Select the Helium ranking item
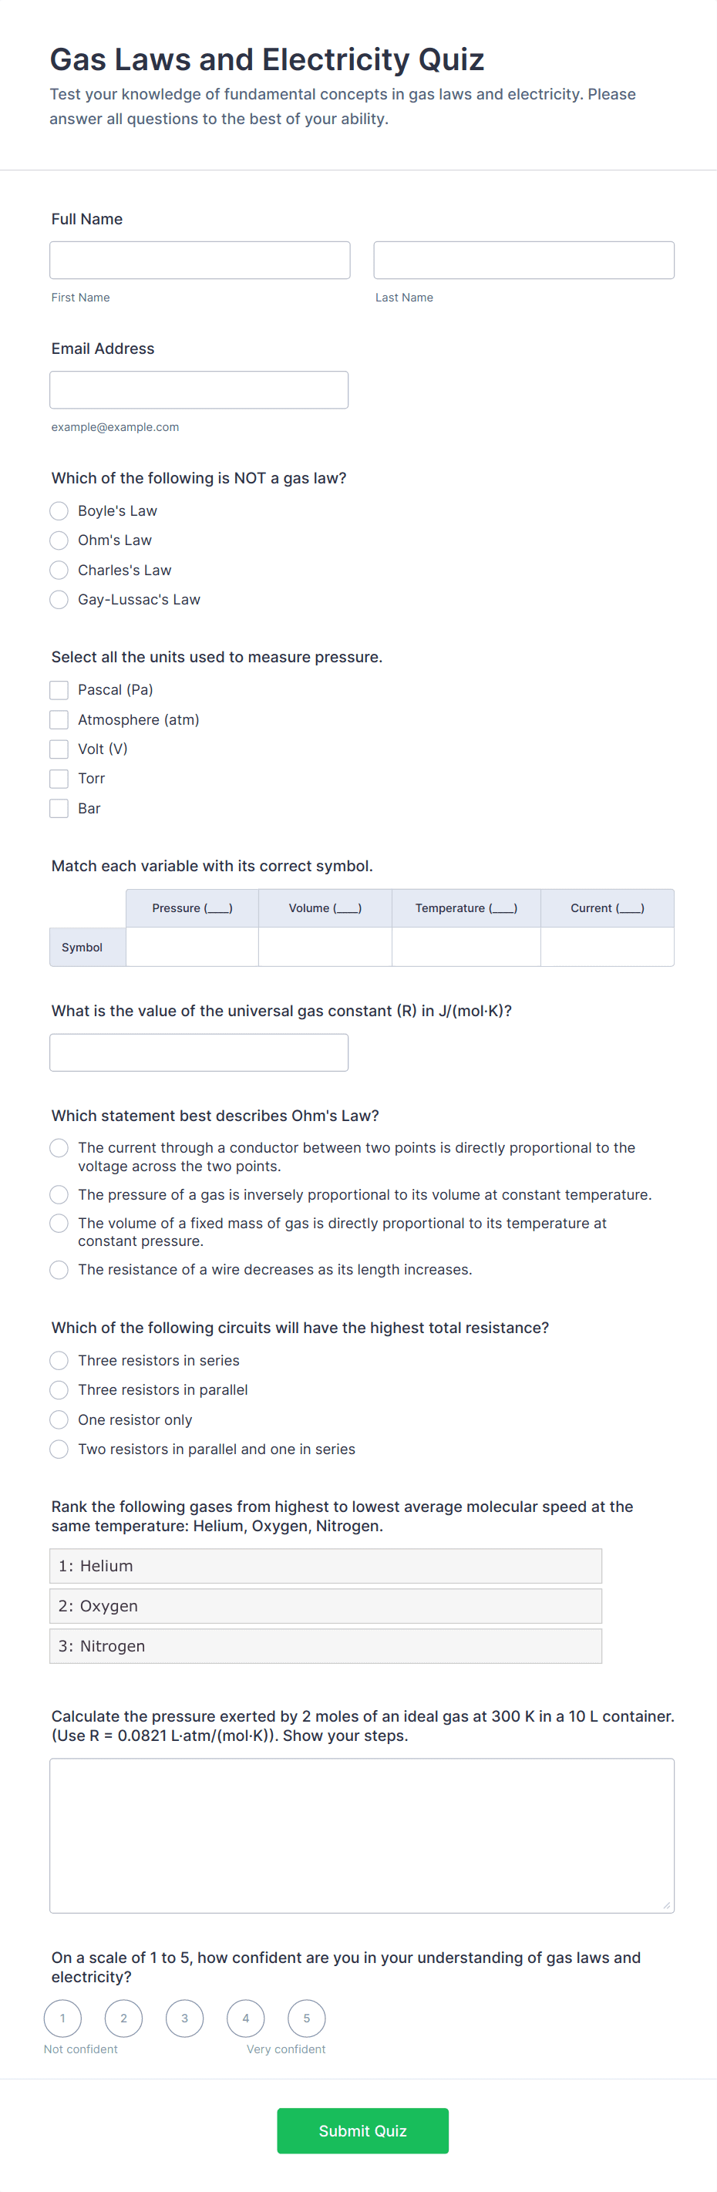Screen dimensions: 717x2192 click(x=326, y=1566)
